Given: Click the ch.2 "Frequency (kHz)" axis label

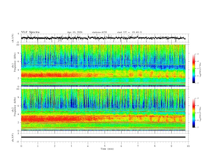Looking at the screenshot, I should pyautogui.click(x=15, y=106).
